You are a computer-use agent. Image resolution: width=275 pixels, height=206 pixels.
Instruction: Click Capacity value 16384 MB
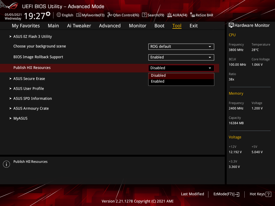point(236,123)
